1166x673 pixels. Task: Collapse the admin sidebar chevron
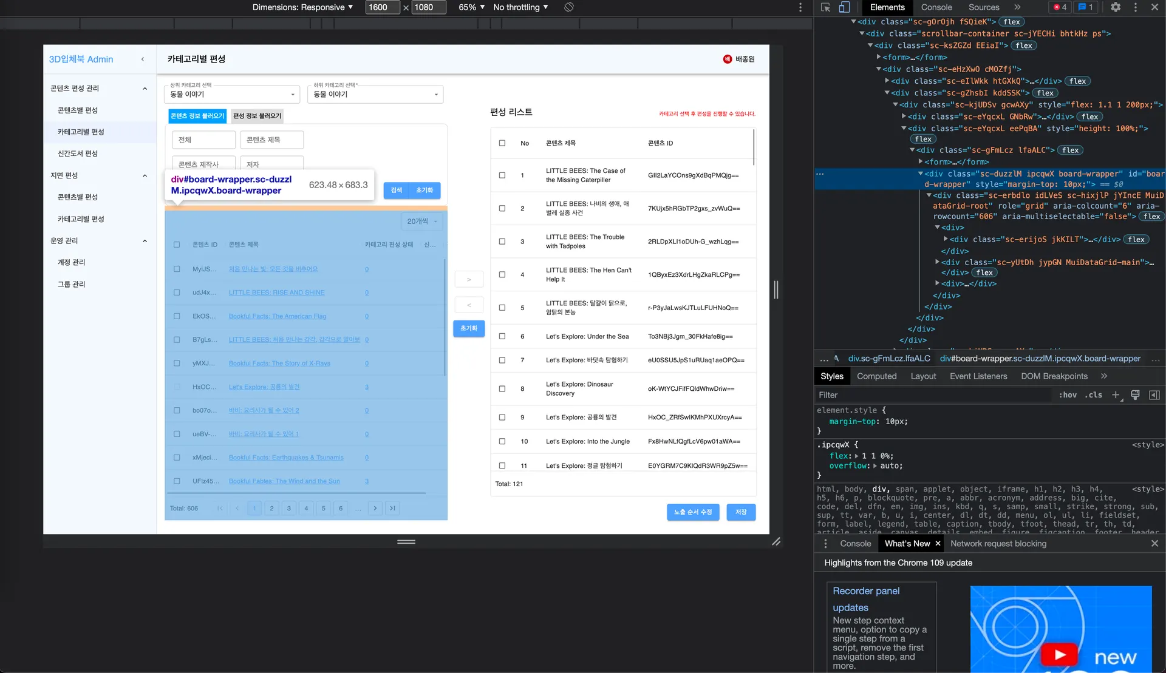(143, 59)
